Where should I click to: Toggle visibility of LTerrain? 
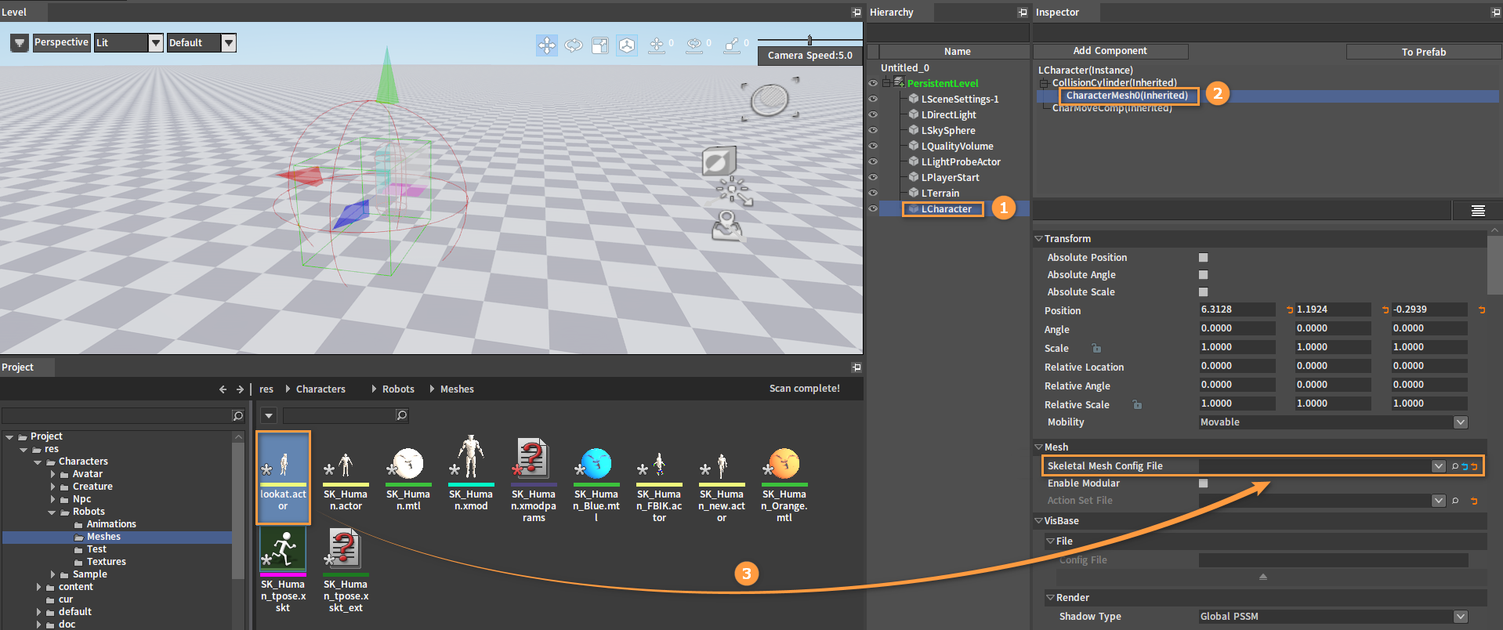(x=873, y=193)
